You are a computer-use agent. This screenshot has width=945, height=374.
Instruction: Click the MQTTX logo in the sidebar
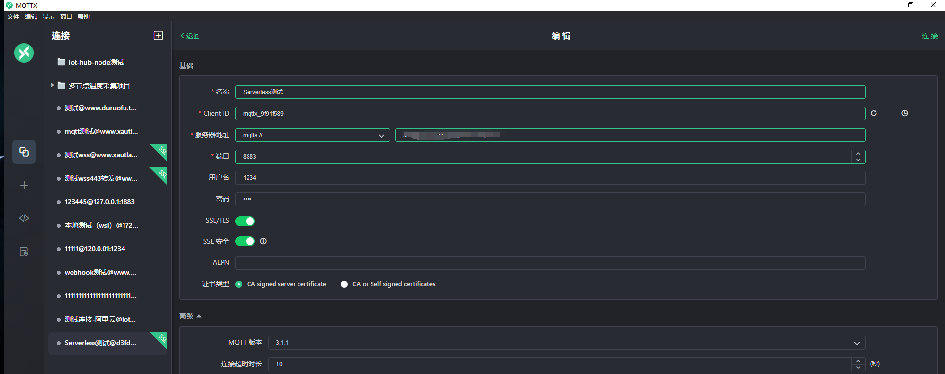24,53
